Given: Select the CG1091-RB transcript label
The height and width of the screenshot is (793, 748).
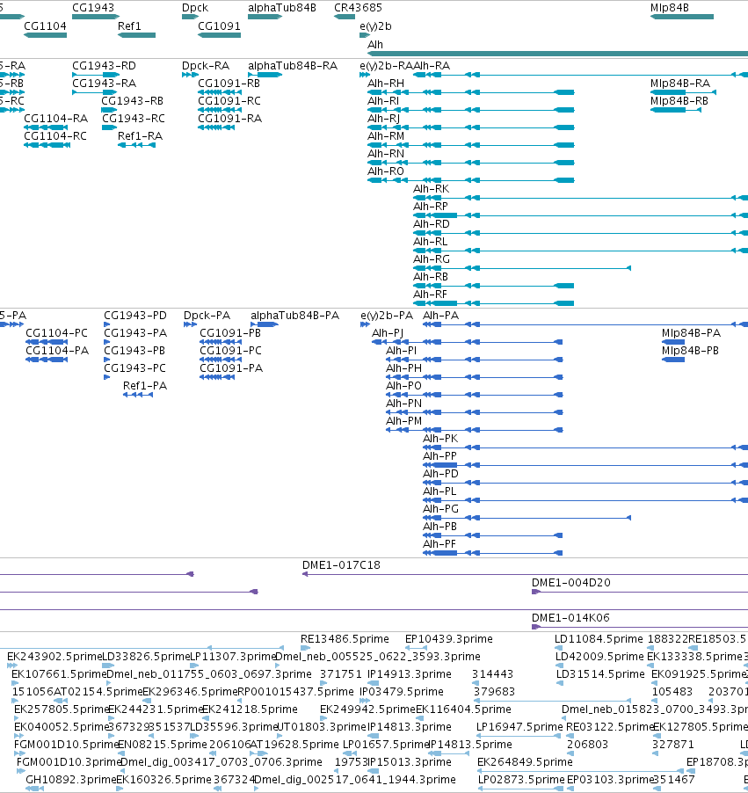Looking at the screenshot, I should tap(229, 83).
